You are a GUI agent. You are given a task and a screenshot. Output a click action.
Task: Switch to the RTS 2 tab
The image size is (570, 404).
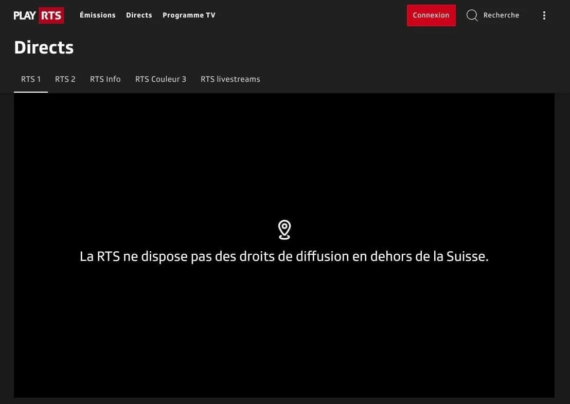point(65,79)
